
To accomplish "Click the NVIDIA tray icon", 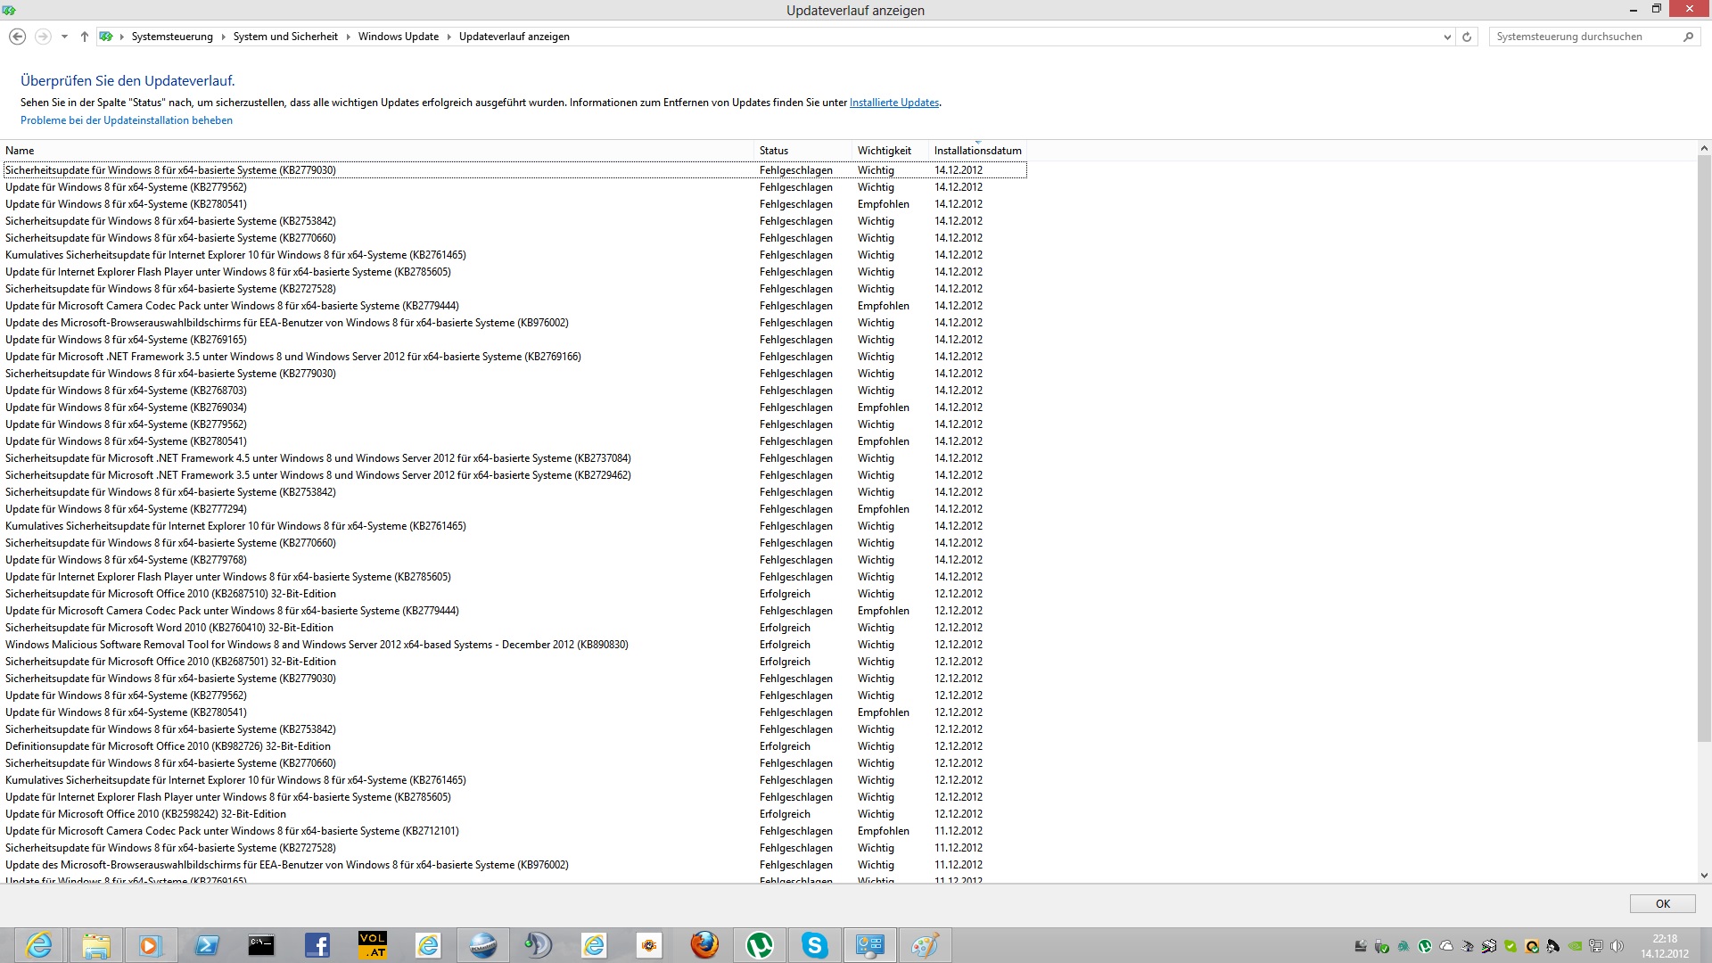I will click(x=1575, y=946).
